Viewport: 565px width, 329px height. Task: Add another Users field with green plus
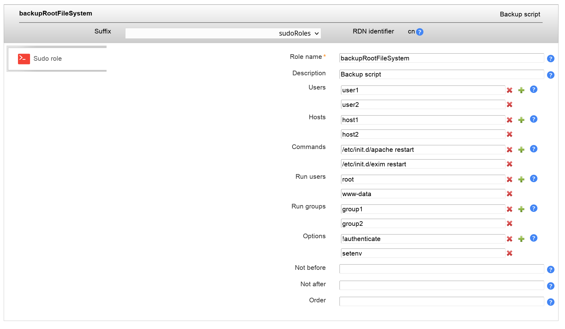coord(521,90)
